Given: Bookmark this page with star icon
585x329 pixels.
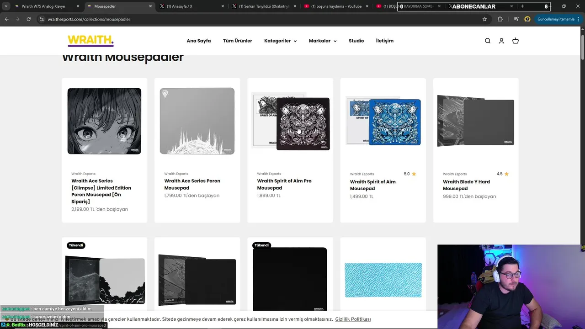Looking at the screenshot, I should pyautogui.click(x=485, y=19).
